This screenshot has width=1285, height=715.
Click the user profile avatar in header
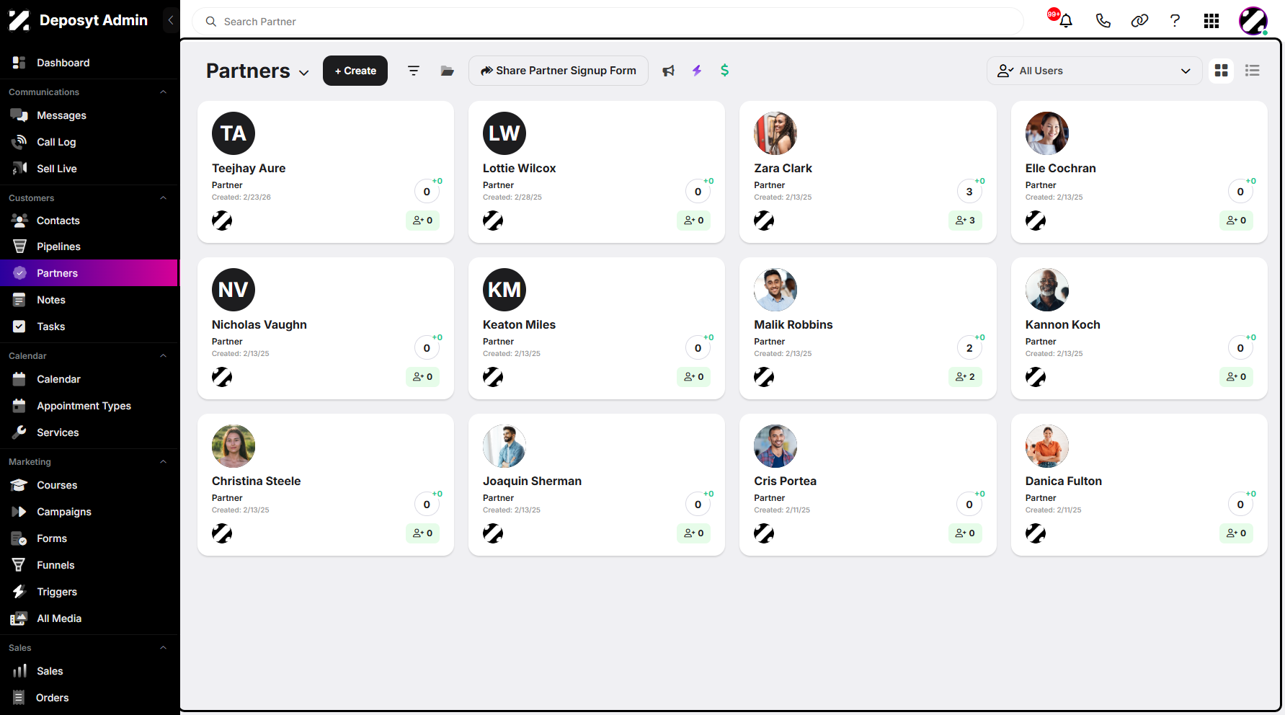coord(1253,21)
